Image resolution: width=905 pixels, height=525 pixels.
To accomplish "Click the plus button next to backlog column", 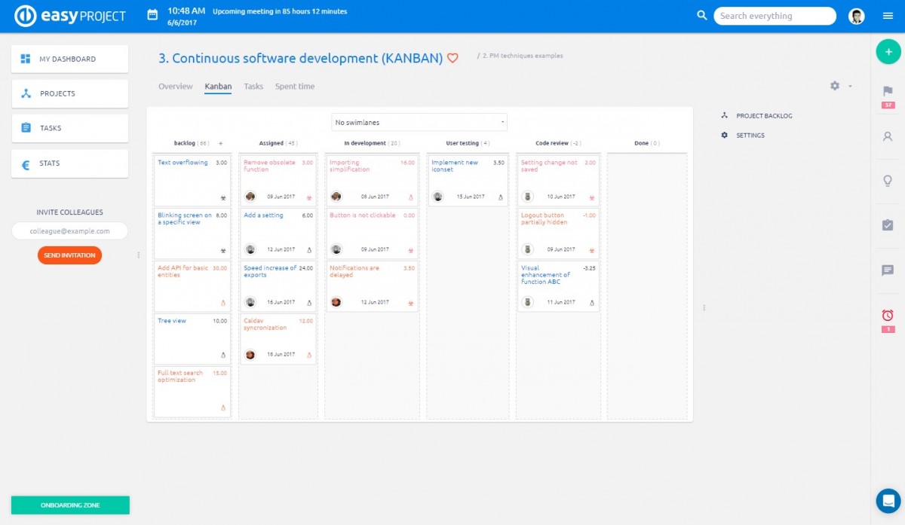I will click(219, 142).
